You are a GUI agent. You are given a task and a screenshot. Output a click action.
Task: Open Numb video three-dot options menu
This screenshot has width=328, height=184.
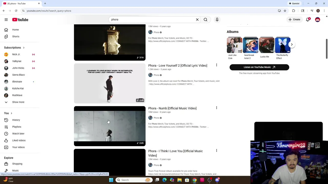click(217, 108)
